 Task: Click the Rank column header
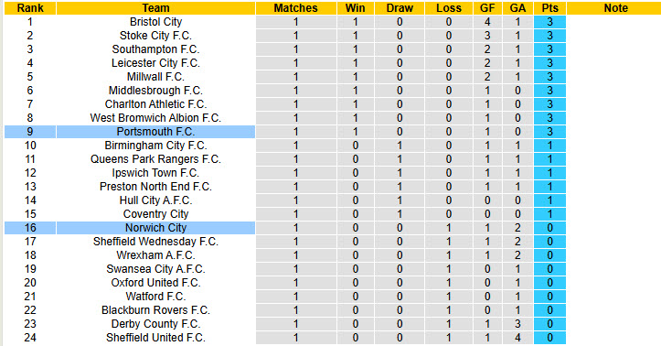(x=30, y=8)
